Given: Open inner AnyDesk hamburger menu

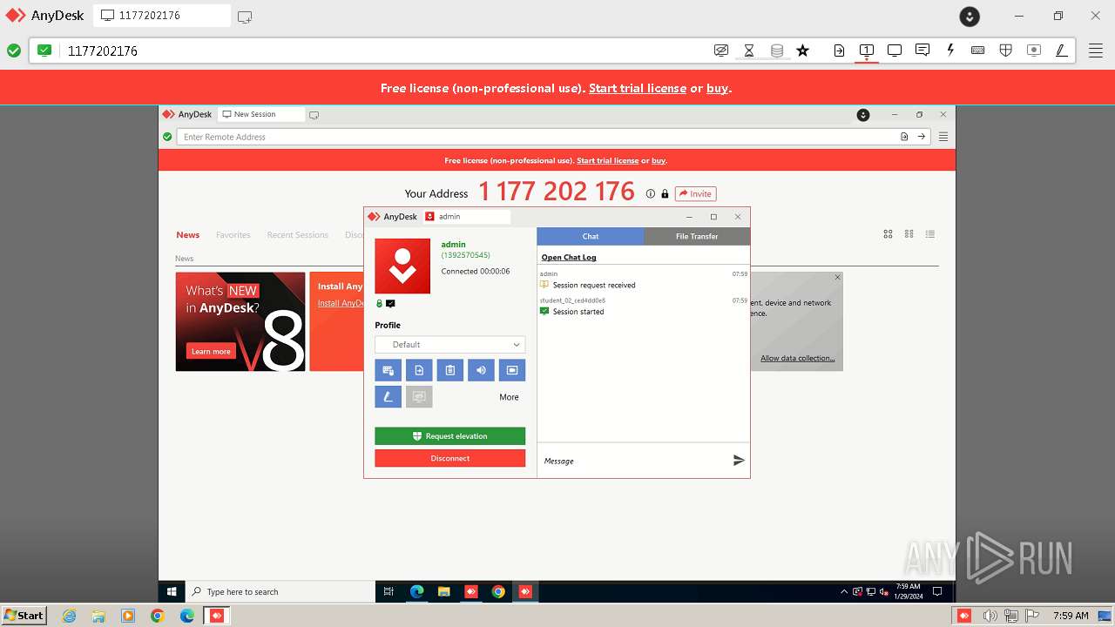Looking at the screenshot, I should coord(943,137).
